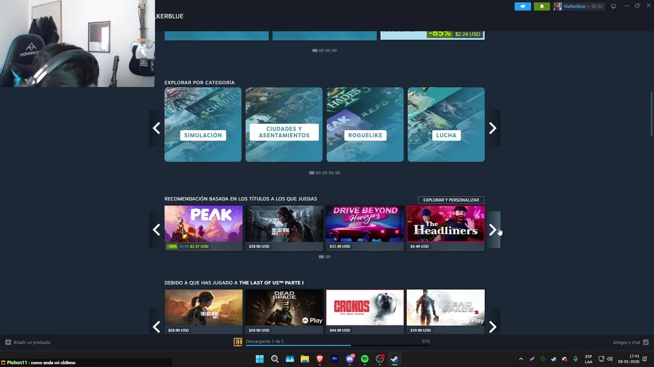Previous games in The Last of Us row
654x367 pixels.
click(156, 327)
